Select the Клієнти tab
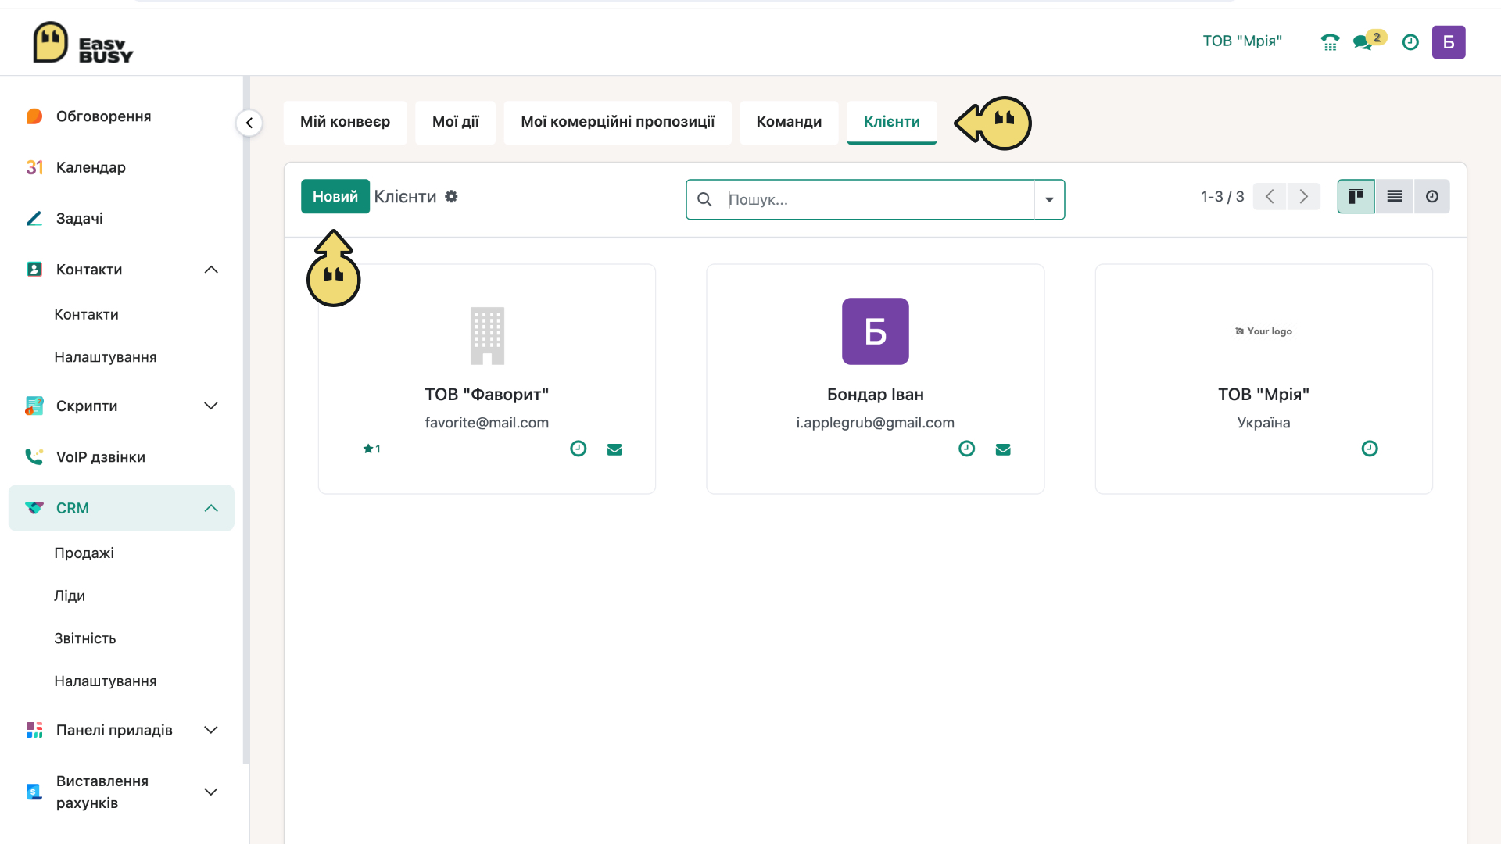 (891, 122)
